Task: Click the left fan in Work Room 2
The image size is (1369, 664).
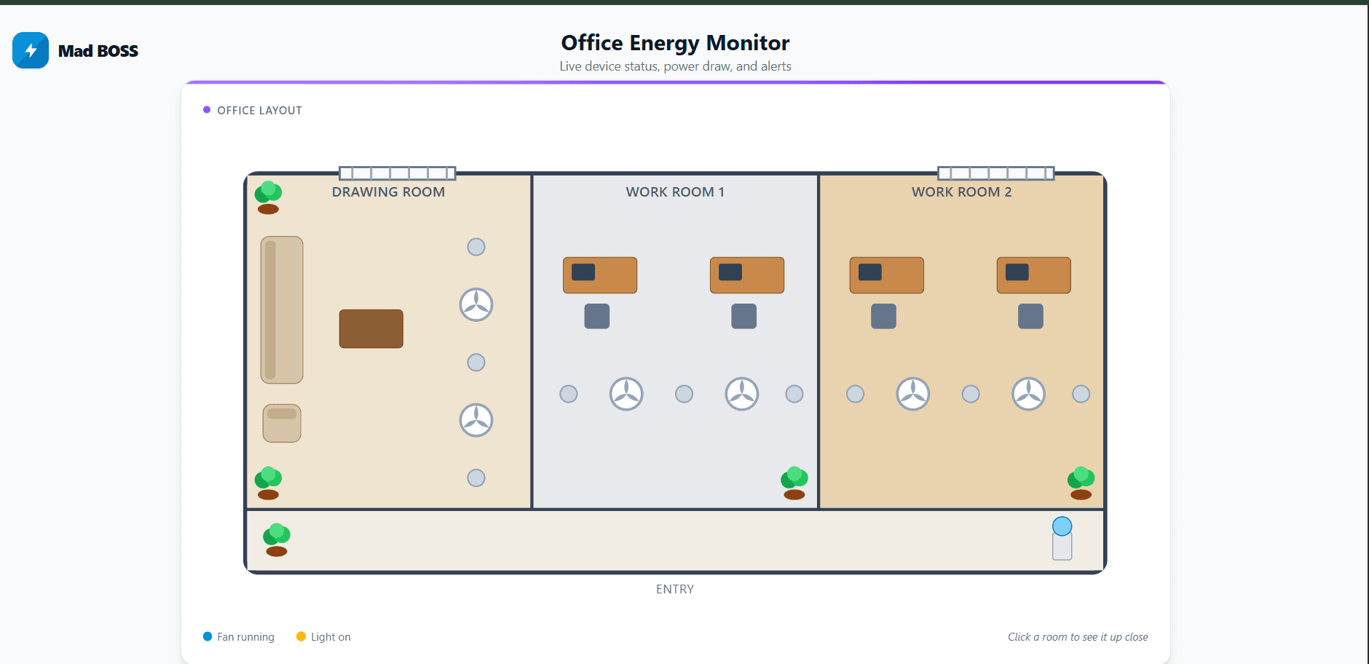Action: tap(913, 394)
